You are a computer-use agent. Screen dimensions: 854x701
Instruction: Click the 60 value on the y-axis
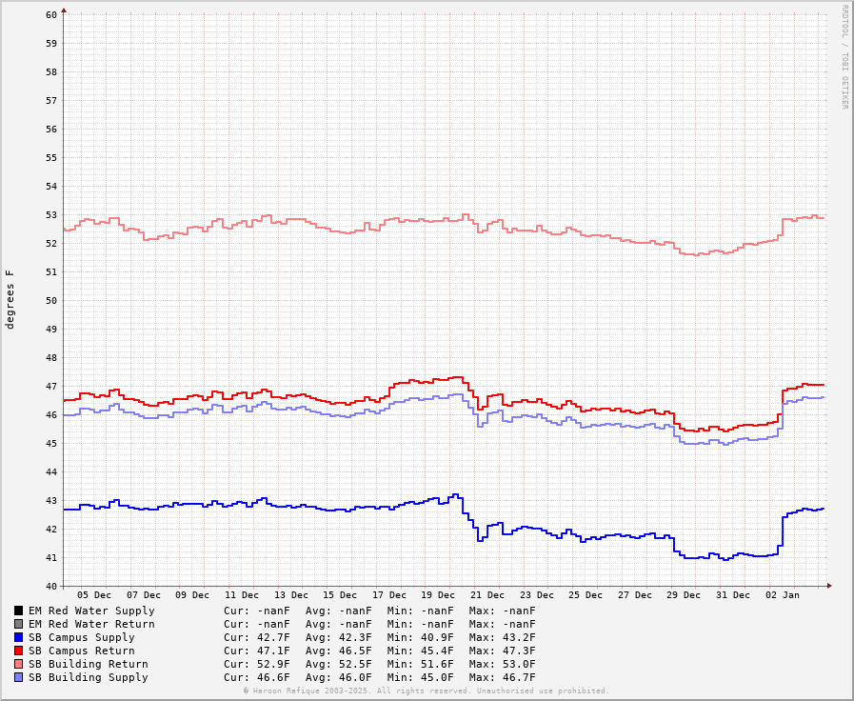[51, 14]
